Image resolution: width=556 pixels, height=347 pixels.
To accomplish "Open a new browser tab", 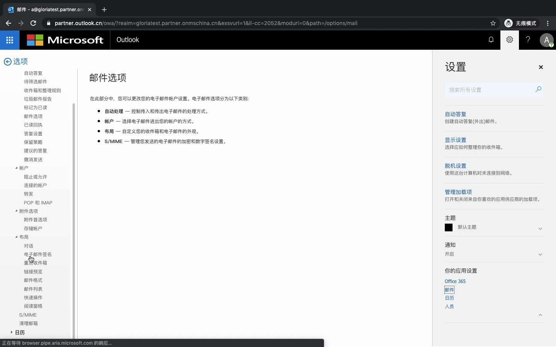I will [104, 10].
